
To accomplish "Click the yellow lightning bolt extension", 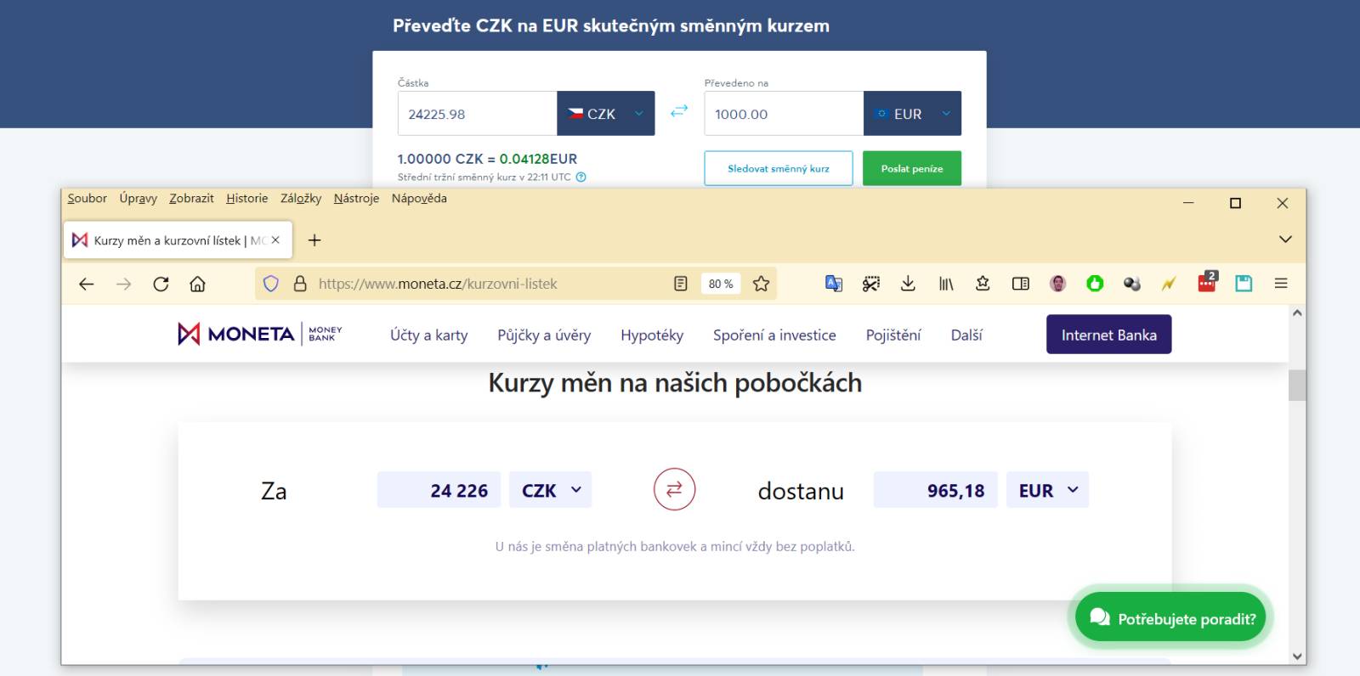I will coord(1169,284).
